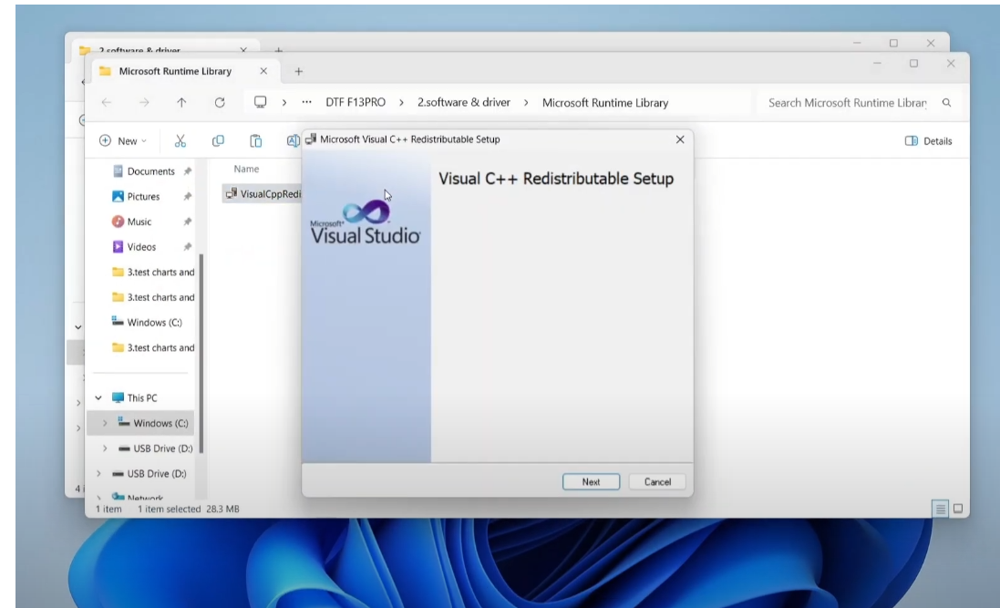1000x608 pixels.
Task: Click the Cut scissors icon in toolbar
Action: pos(180,141)
